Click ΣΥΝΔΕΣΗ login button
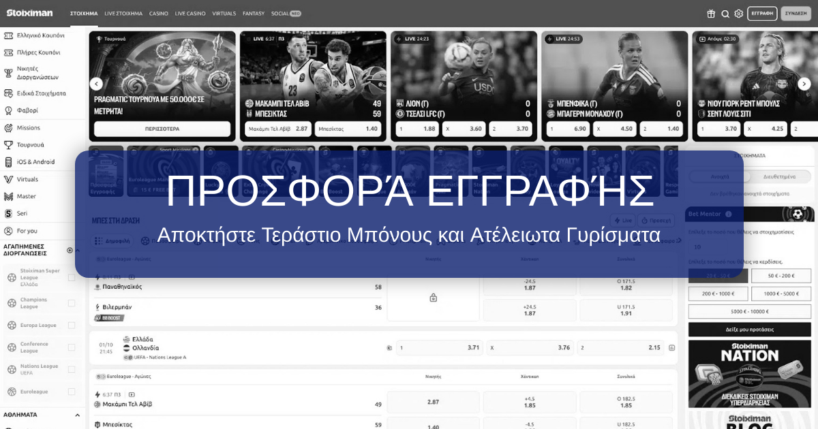 (796, 13)
